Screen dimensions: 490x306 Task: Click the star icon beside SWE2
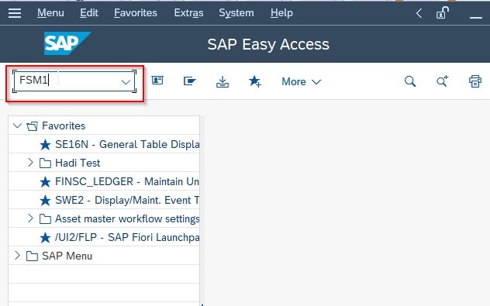point(45,201)
